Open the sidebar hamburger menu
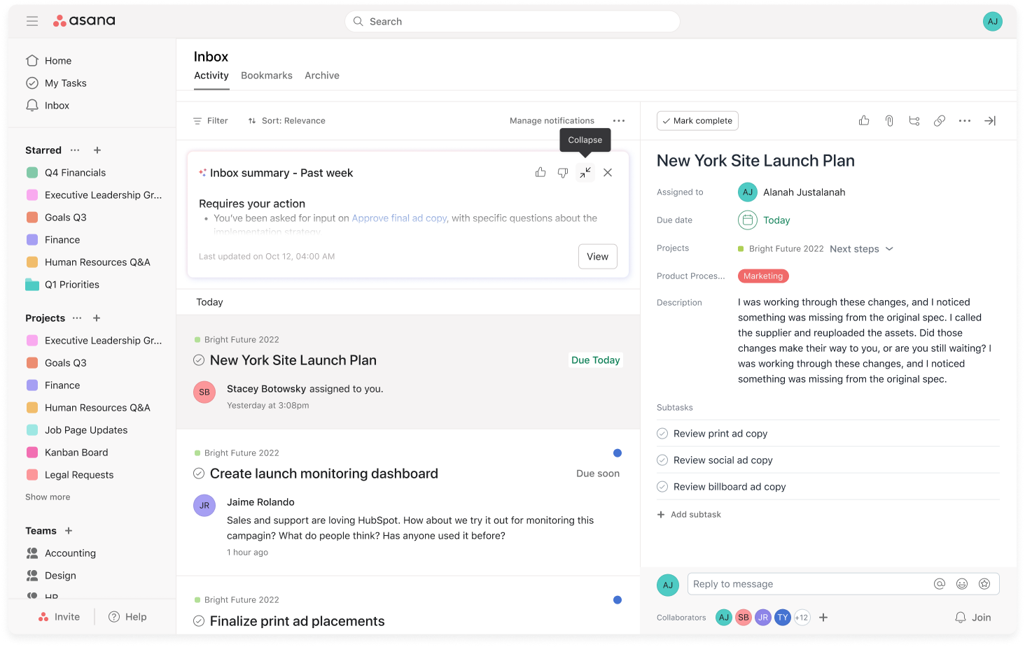This screenshot has width=1025, height=647. coord(32,21)
